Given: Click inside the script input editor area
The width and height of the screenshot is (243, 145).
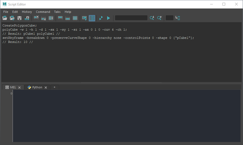Looking at the screenshot, I should [127, 116].
